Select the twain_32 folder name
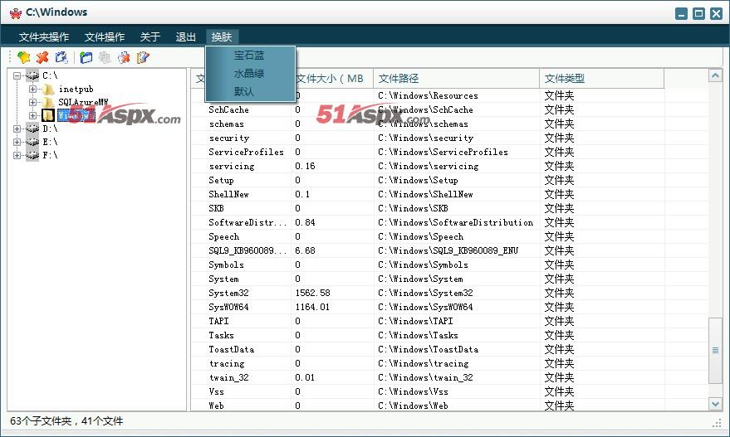 tap(228, 377)
